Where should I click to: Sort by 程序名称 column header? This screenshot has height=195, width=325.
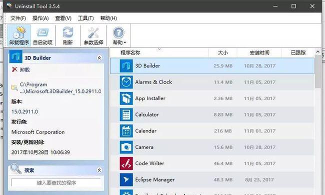tap(130, 52)
